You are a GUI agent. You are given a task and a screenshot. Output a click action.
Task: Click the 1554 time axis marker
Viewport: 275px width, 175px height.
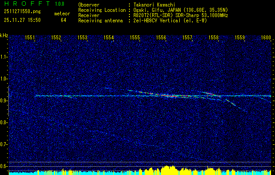pos(109,37)
